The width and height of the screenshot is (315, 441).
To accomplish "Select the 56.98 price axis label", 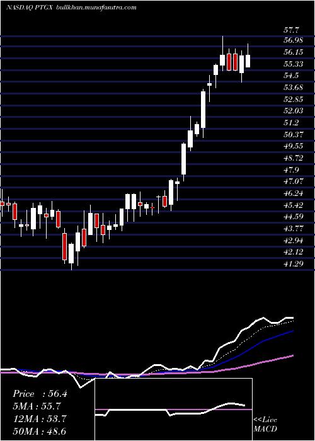I will point(293,40).
